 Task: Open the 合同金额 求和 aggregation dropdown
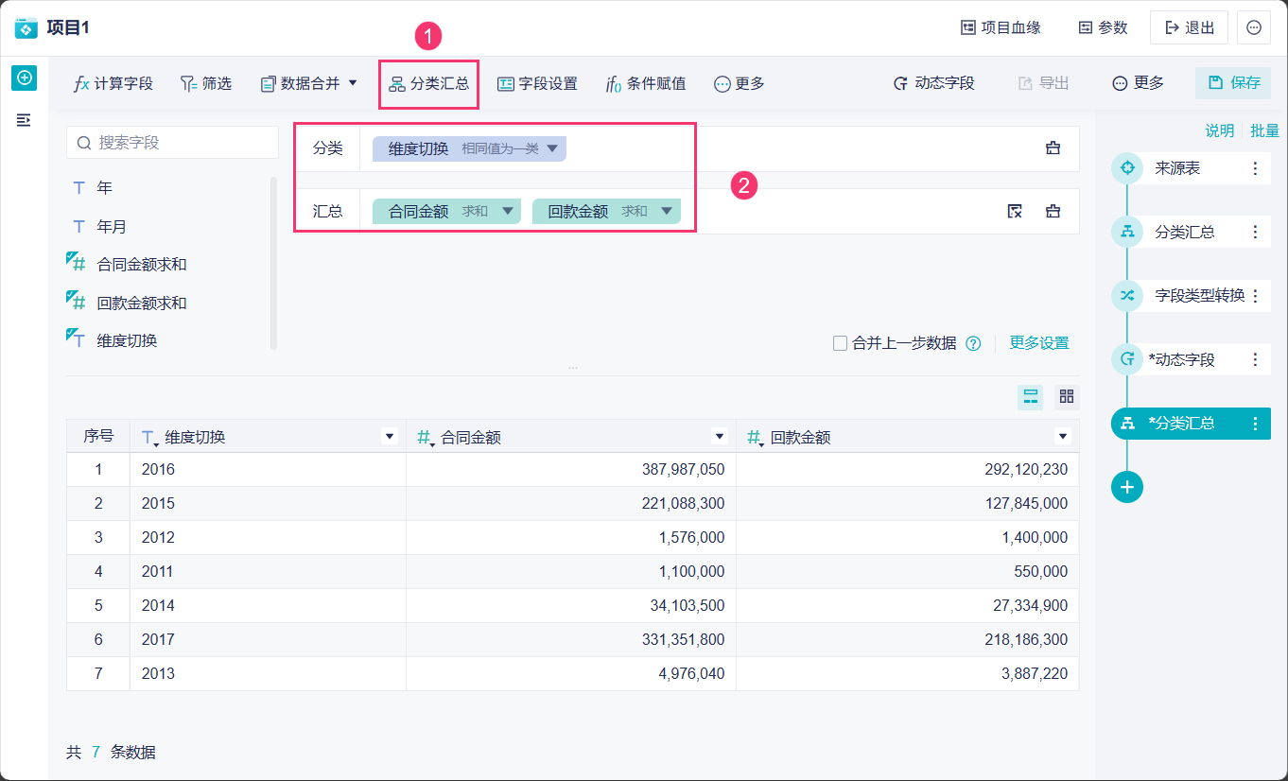[508, 211]
